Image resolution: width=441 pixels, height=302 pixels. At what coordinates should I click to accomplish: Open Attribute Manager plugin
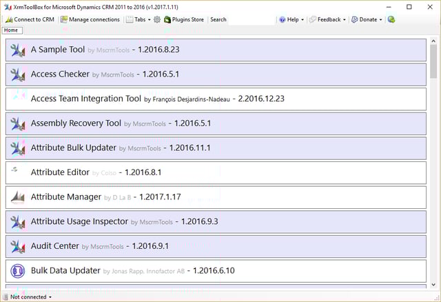tap(216, 197)
